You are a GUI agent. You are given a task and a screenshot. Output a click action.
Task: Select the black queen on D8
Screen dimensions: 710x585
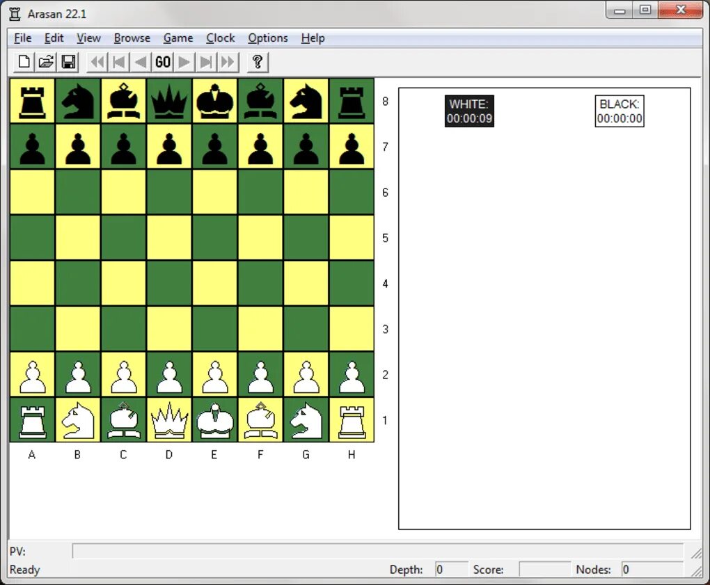coord(169,101)
